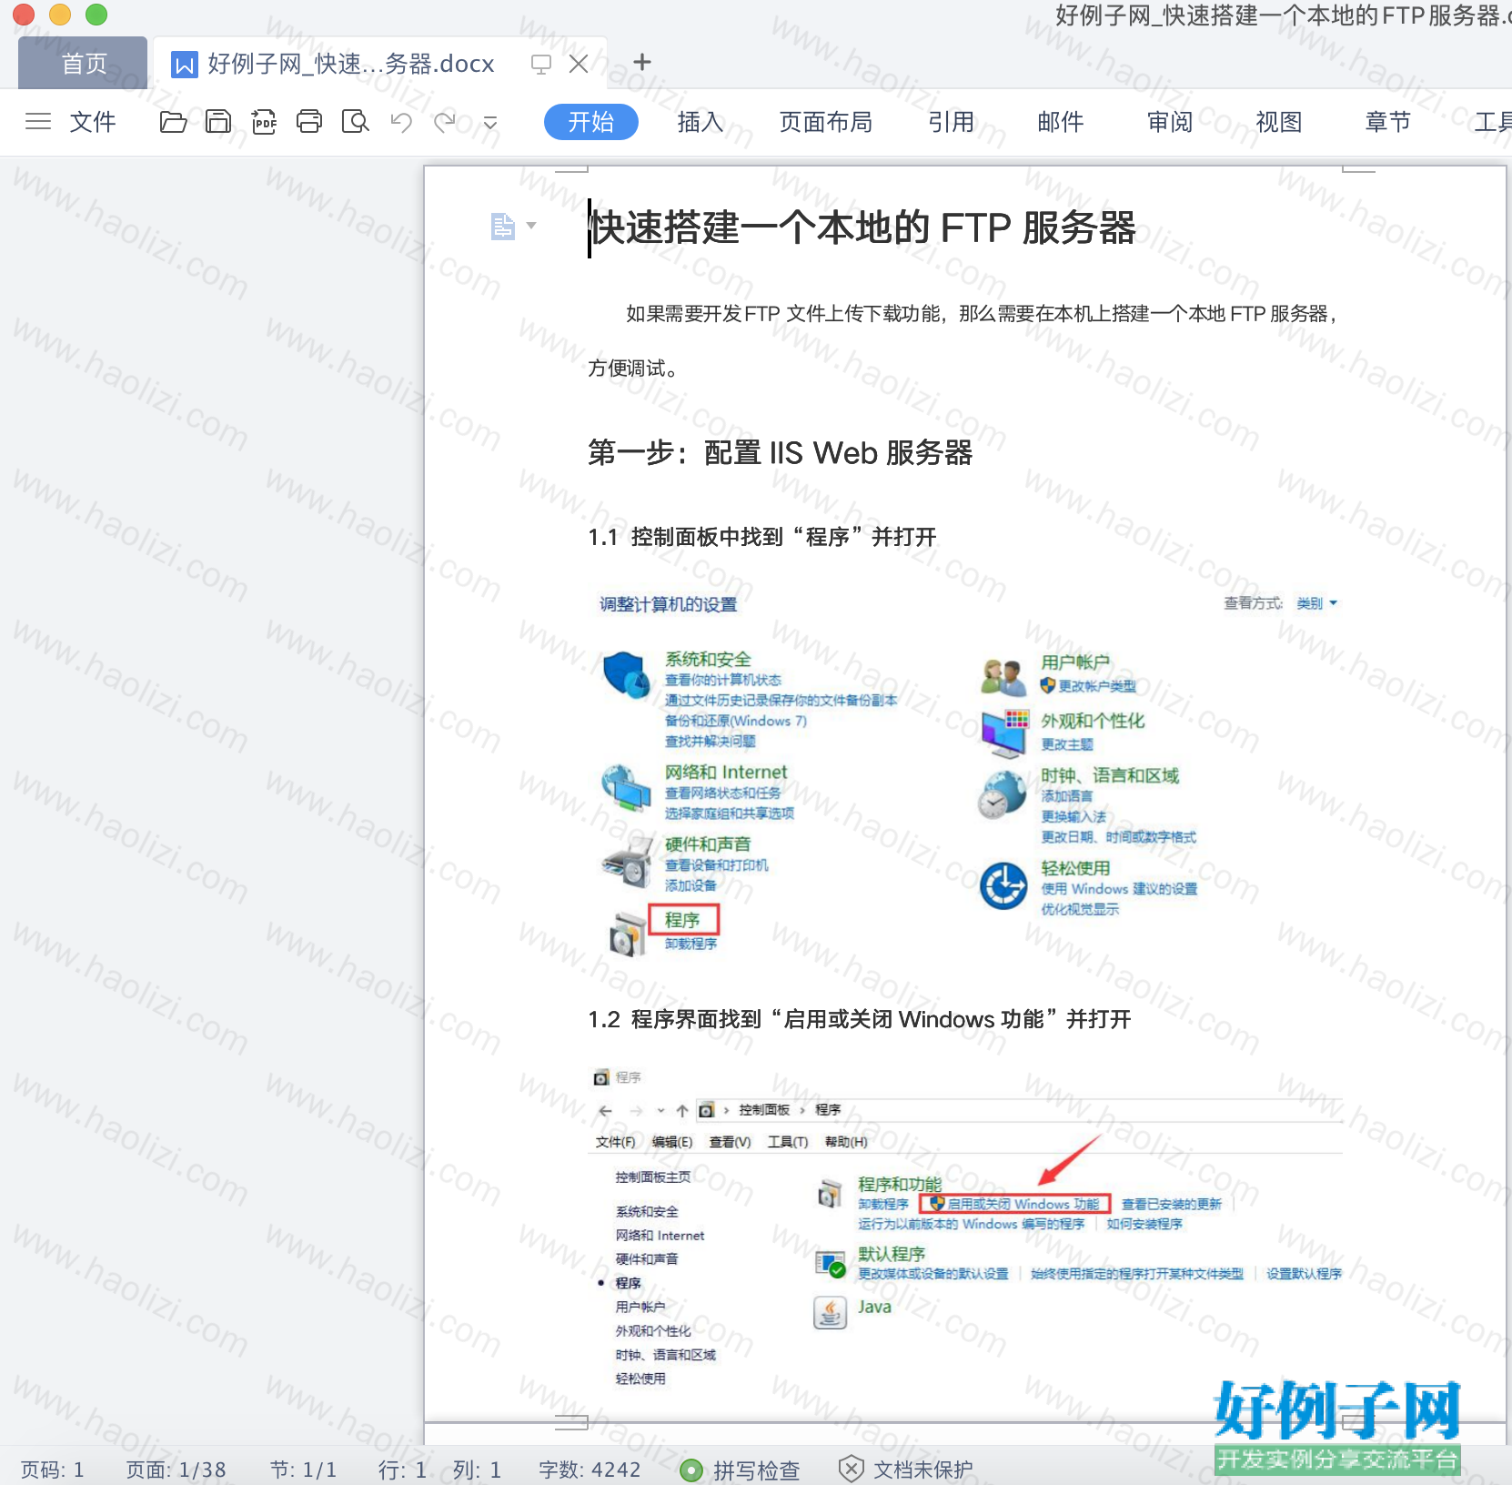Click the 节: 1/1 status entry
Image resolution: width=1512 pixels, height=1485 pixels.
[x=304, y=1470]
